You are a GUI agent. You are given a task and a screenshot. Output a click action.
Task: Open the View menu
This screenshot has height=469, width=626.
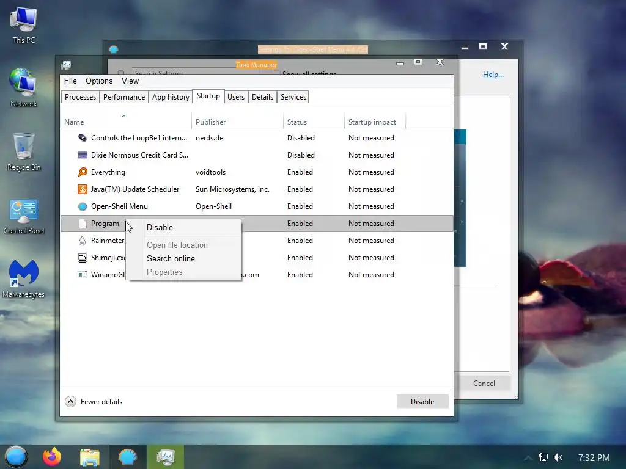point(130,81)
